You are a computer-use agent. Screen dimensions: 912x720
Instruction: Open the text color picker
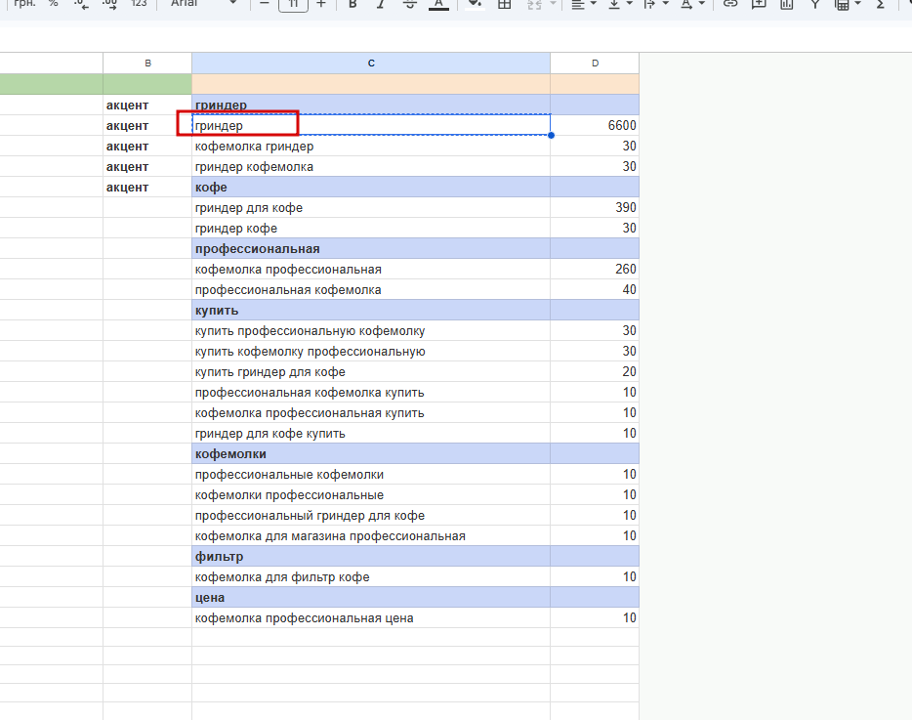coord(438,4)
